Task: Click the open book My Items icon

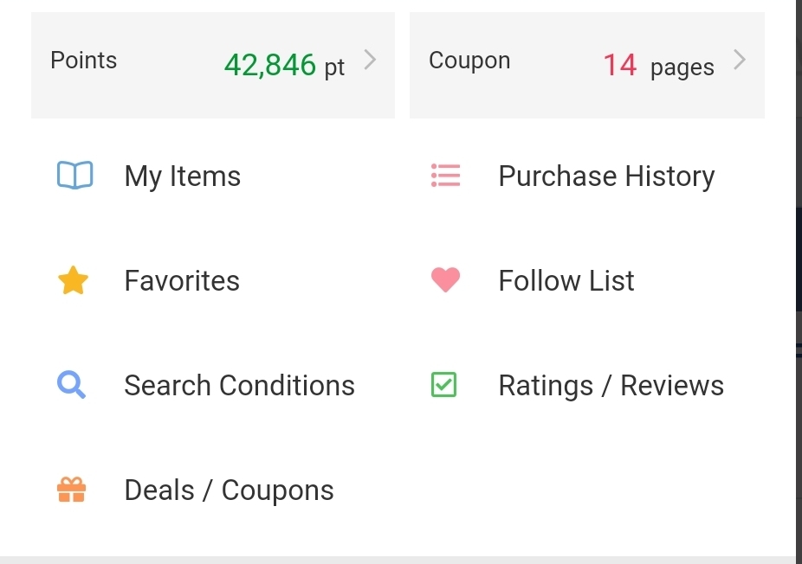Action: pyautogui.click(x=74, y=176)
